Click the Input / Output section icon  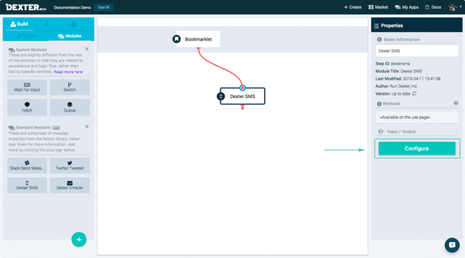pos(381,132)
